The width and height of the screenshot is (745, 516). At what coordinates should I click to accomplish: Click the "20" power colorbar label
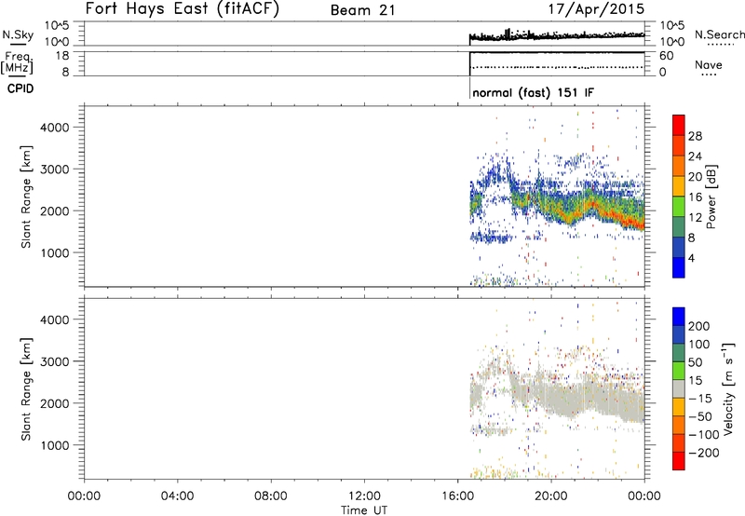click(x=695, y=177)
